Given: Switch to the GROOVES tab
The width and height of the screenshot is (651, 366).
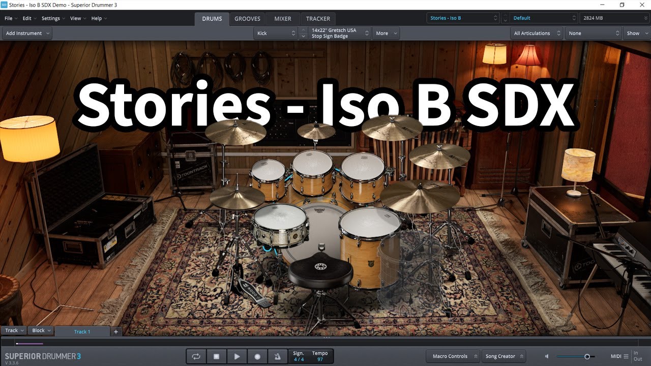Looking at the screenshot, I should pyautogui.click(x=247, y=19).
